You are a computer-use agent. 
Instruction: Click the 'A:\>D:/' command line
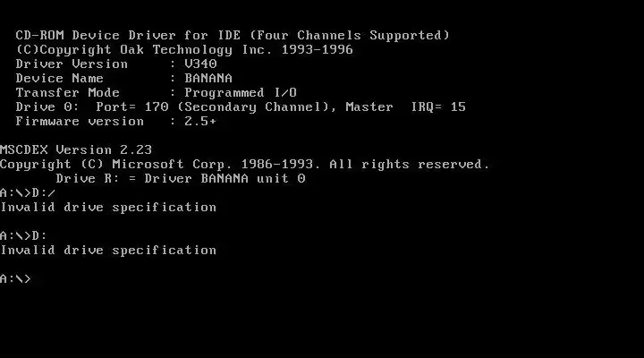[28, 193]
